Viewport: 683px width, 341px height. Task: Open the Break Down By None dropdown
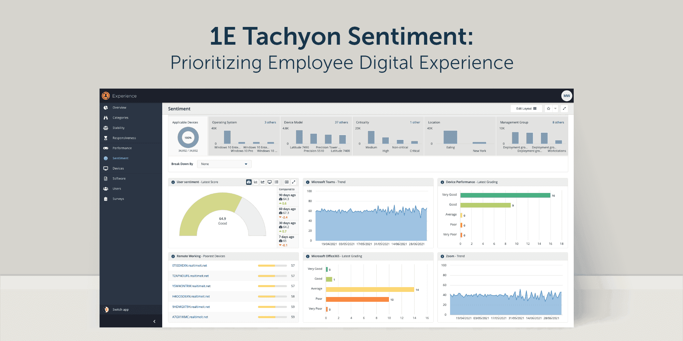coord(224,164)
